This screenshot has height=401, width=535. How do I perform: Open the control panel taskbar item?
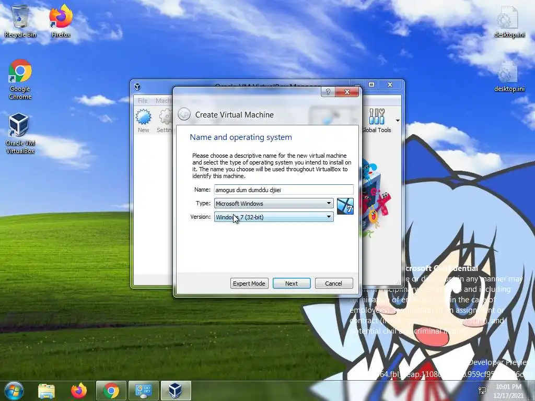(x=143, y=391)
